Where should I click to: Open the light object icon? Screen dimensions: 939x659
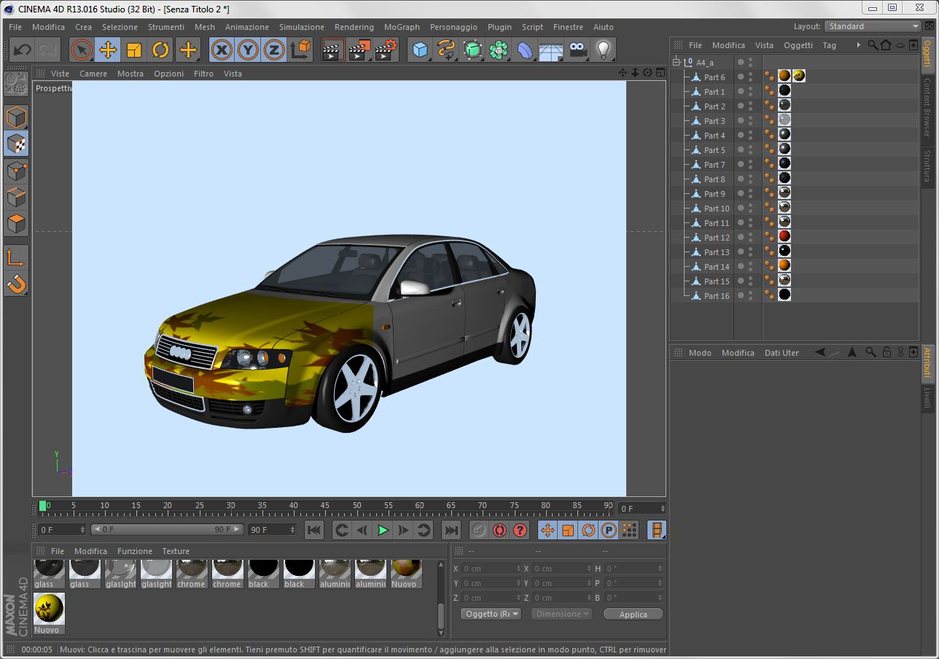click(x=603, y=50)
